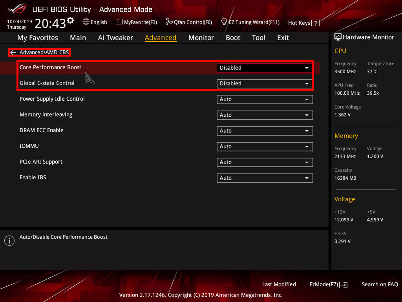Click the Capacity value 16384 MB
This screenshot has width=402, height=302.
(x=345, y=178)
